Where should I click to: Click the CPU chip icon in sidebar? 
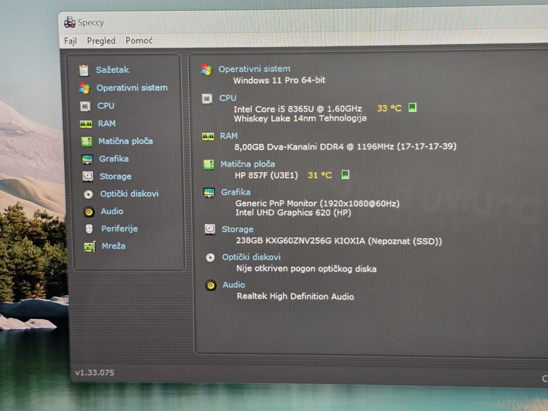click(x=85, y=106)
